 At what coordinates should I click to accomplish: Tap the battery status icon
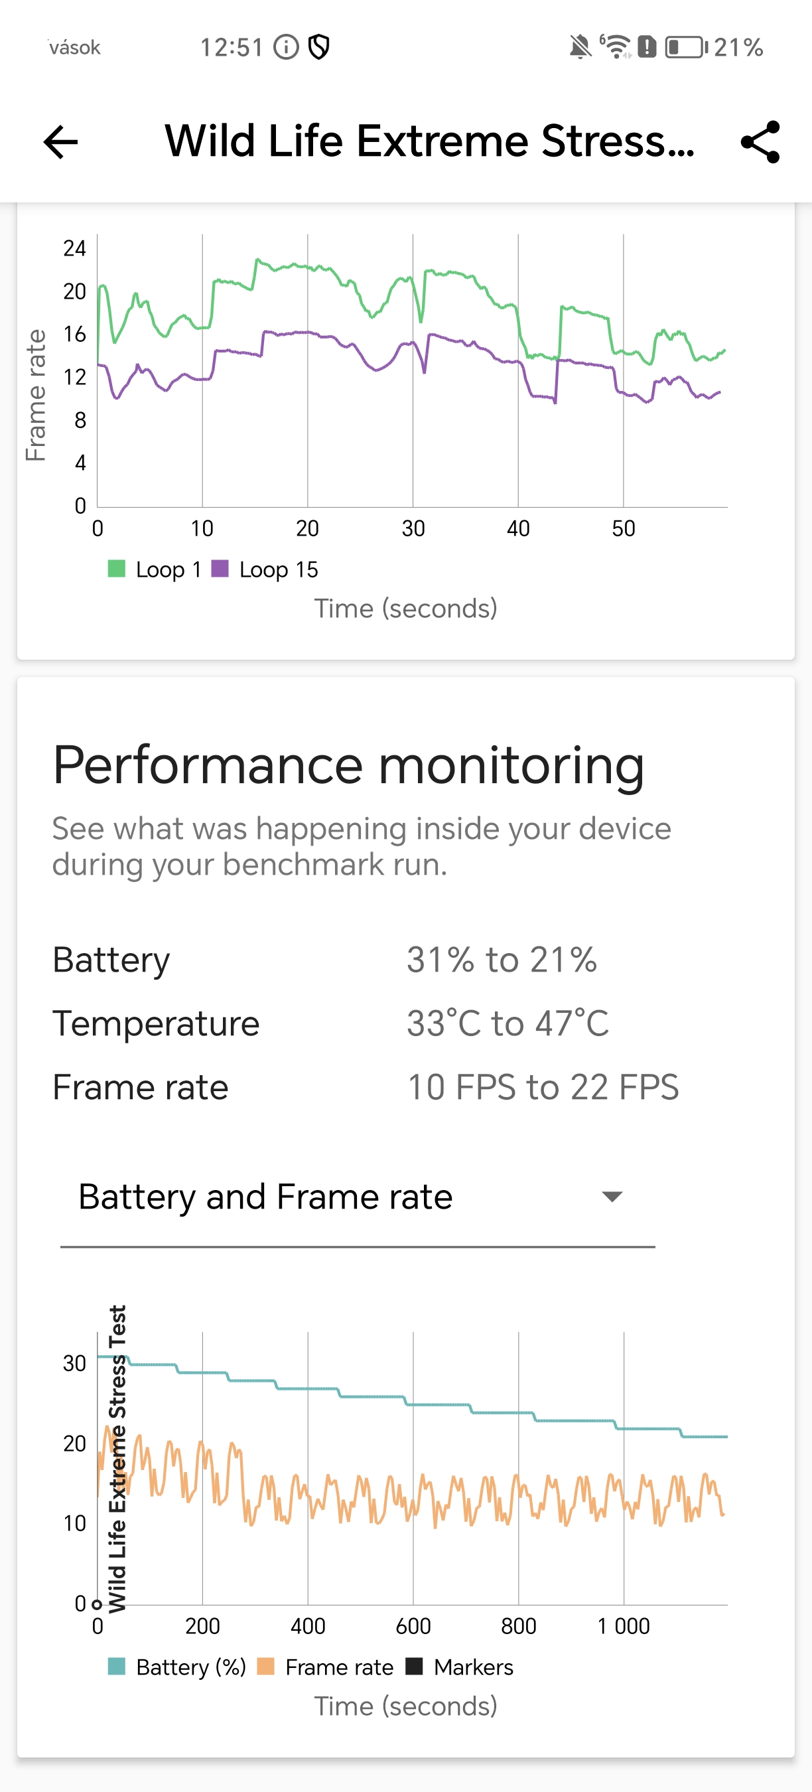coord(686,47)
